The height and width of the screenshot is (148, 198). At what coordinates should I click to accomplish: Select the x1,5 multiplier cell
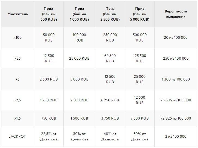[18, 118]
